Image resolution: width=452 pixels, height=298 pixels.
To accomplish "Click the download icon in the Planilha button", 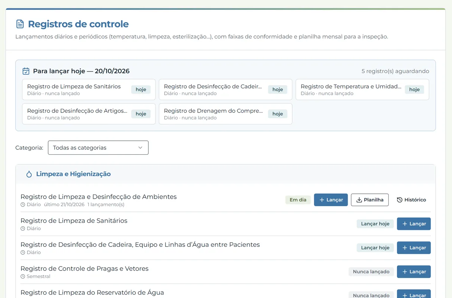I will point(359,200).
